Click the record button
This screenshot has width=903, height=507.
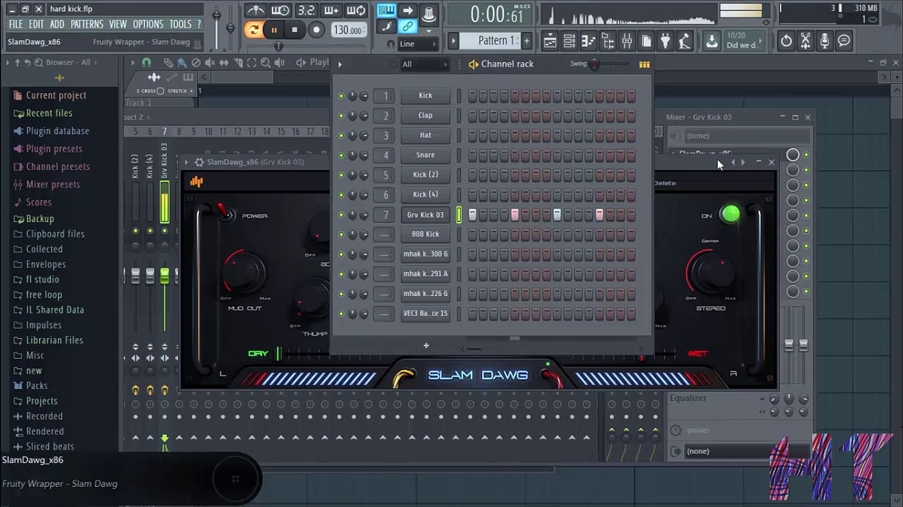(x=317, y=30)
